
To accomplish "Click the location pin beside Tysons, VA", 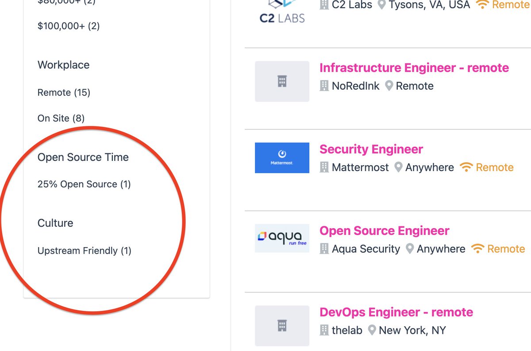I will [x=381, y=5].
